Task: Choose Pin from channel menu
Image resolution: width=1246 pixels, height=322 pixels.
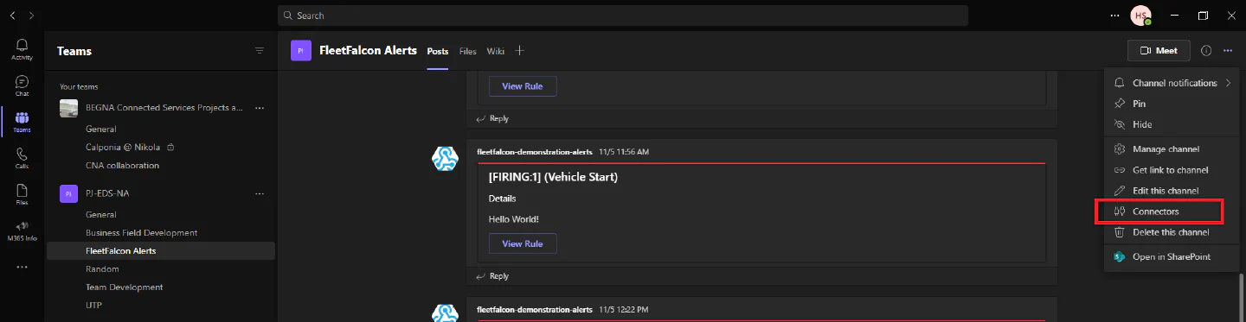Action: pyautogui.click(x=1172, y=104)
